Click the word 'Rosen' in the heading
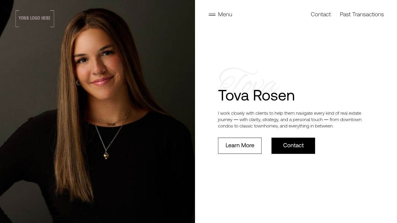 point(274,95)
